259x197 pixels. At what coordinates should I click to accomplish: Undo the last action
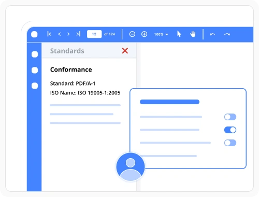(212, 34)
